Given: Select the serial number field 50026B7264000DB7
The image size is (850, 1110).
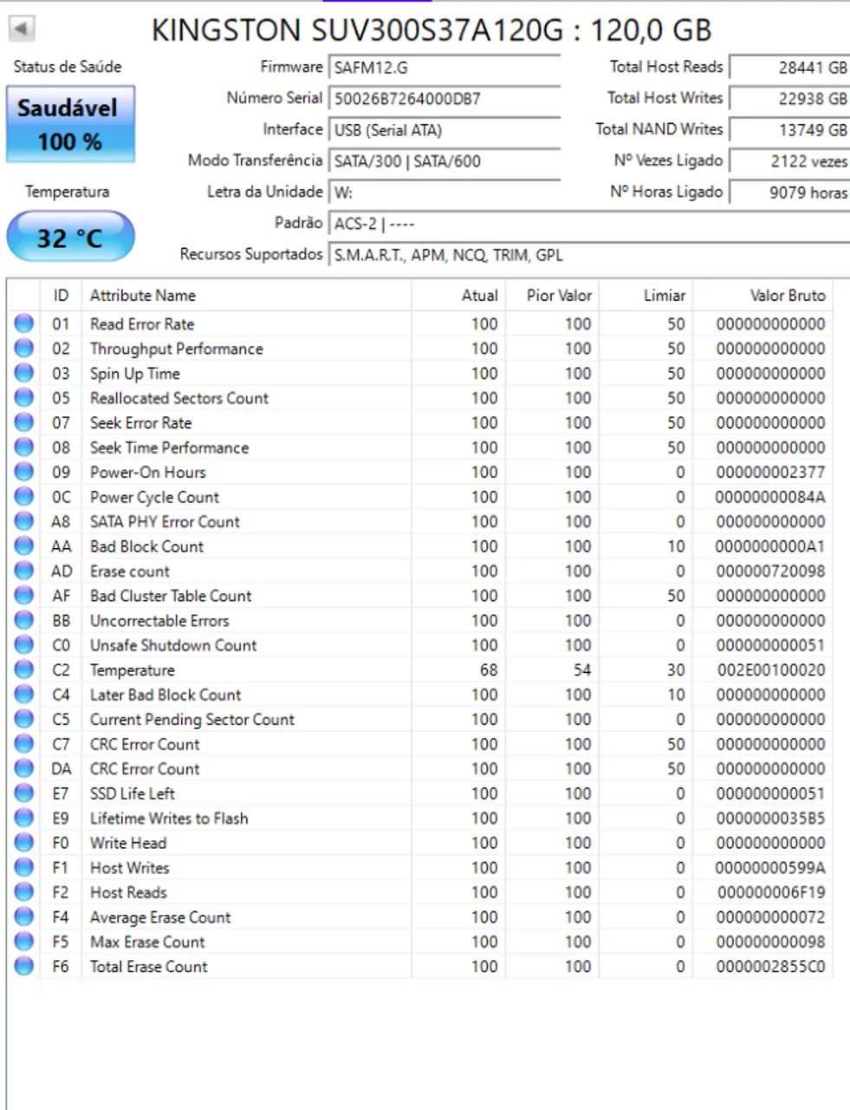Looking at the screenshot, I should click(444, 99).
